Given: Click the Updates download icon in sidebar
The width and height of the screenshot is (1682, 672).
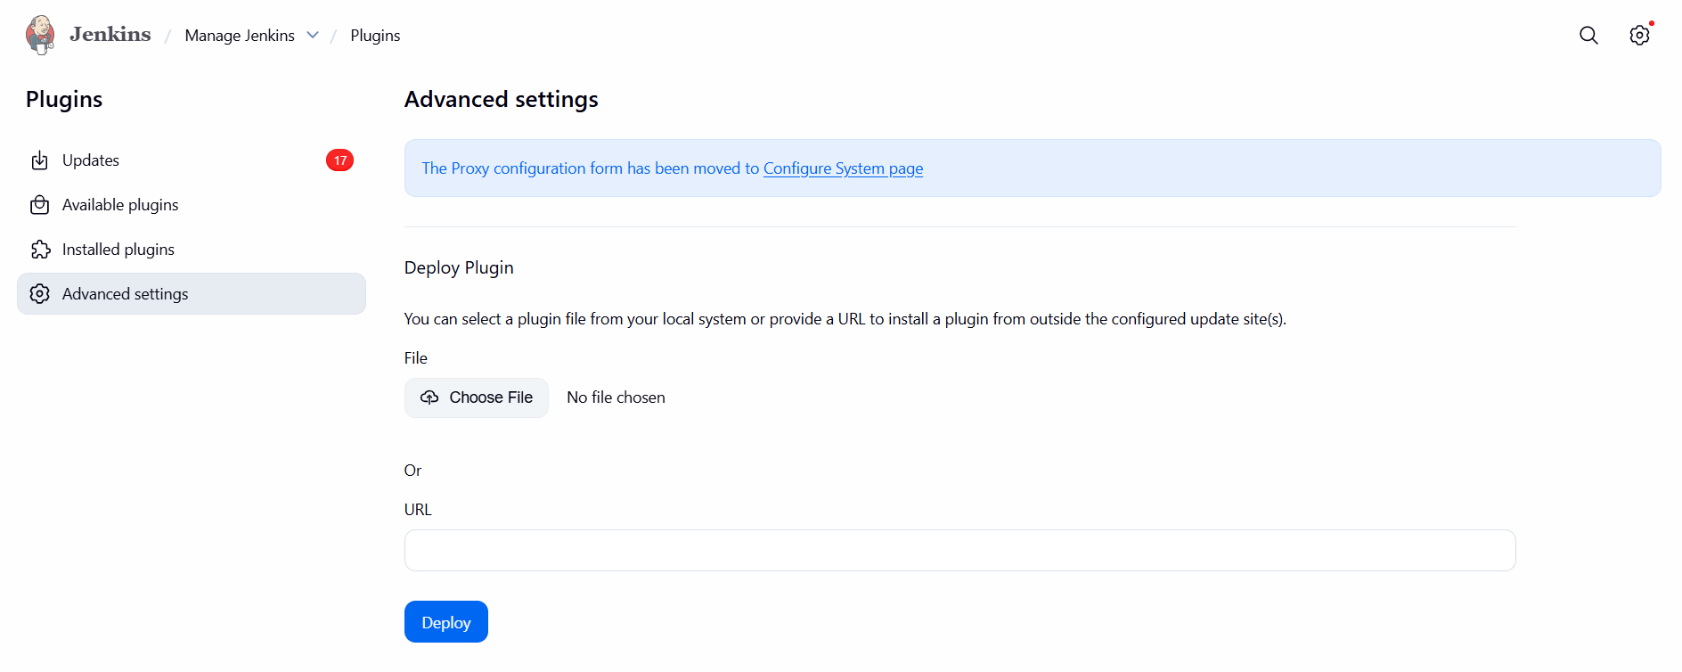Looking at the screenshot, I should [x=40, y=160].
